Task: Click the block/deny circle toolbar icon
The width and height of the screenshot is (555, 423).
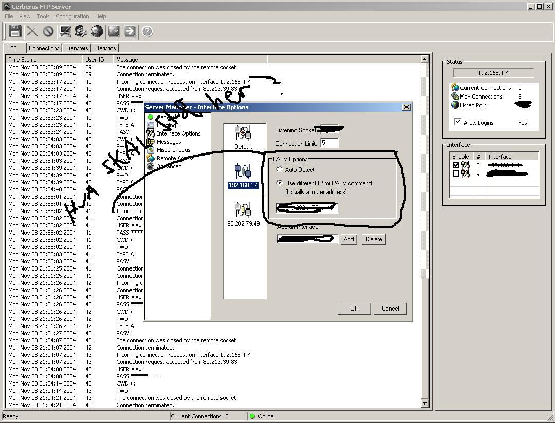Action: 48,31
